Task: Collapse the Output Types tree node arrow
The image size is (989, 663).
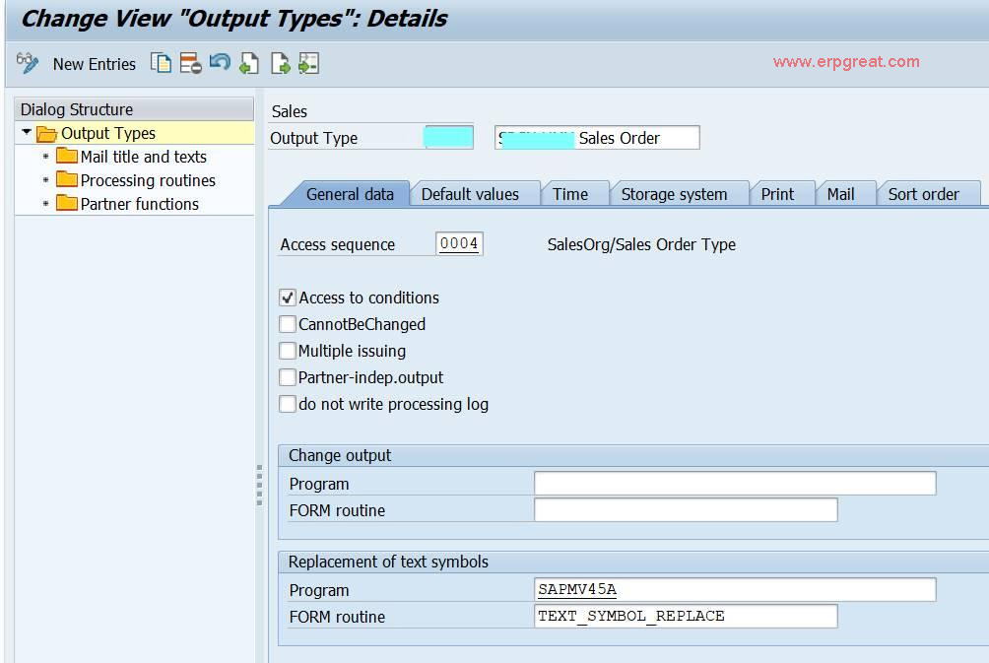Action: pyautogui.click(x=27, y=132)
